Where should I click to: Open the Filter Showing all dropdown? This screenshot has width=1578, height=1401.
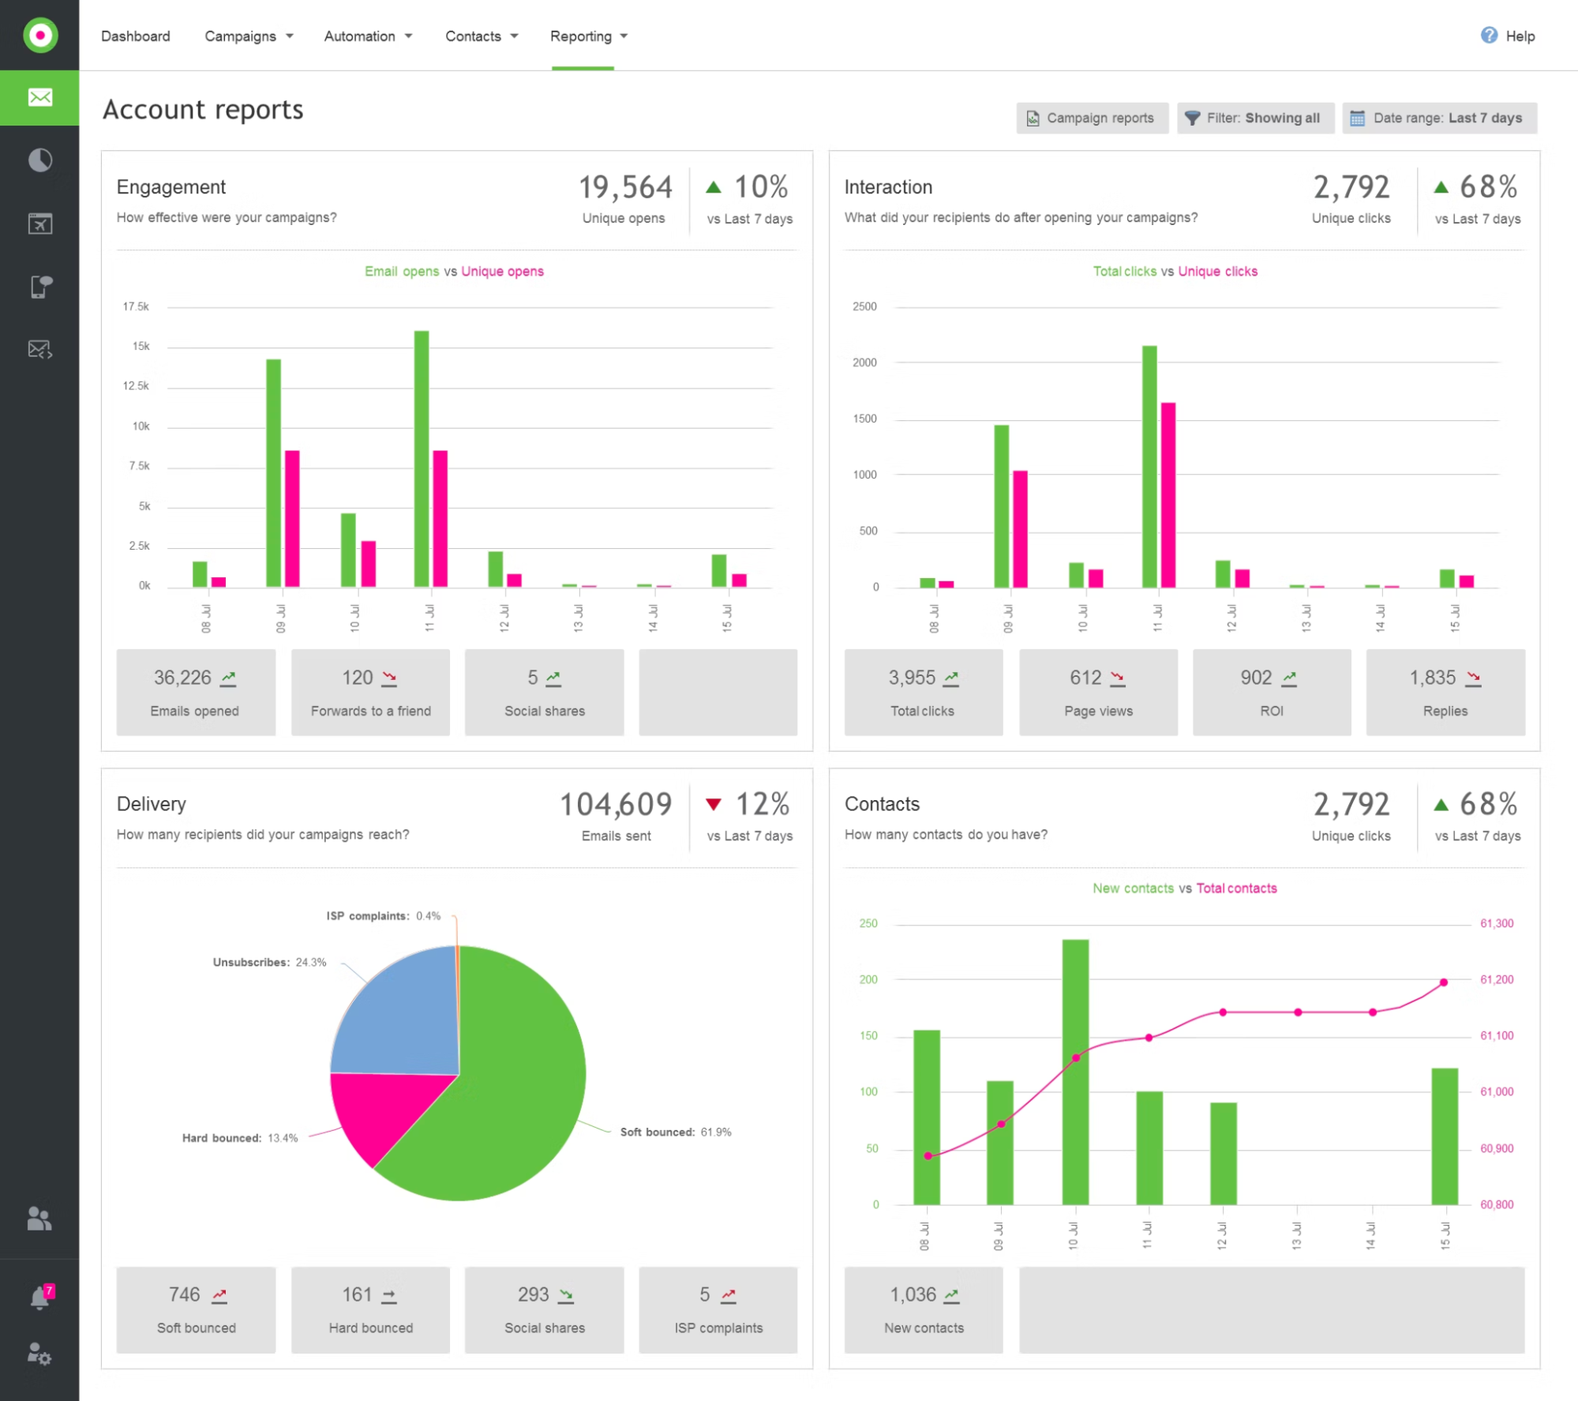coord(1255,118)
